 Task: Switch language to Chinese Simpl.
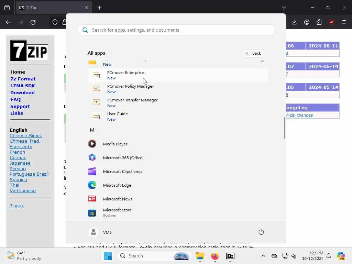pos(26,135)
